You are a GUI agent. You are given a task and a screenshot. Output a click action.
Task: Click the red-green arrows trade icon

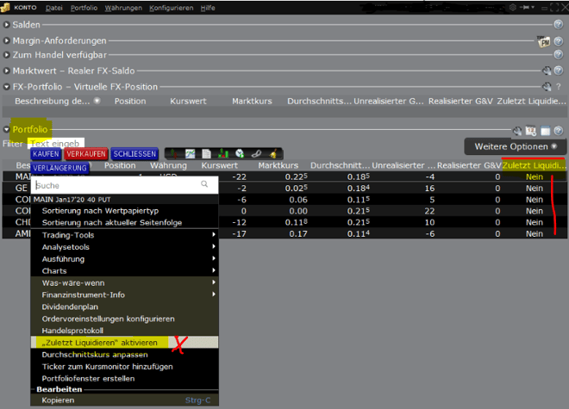coord(174,154)
